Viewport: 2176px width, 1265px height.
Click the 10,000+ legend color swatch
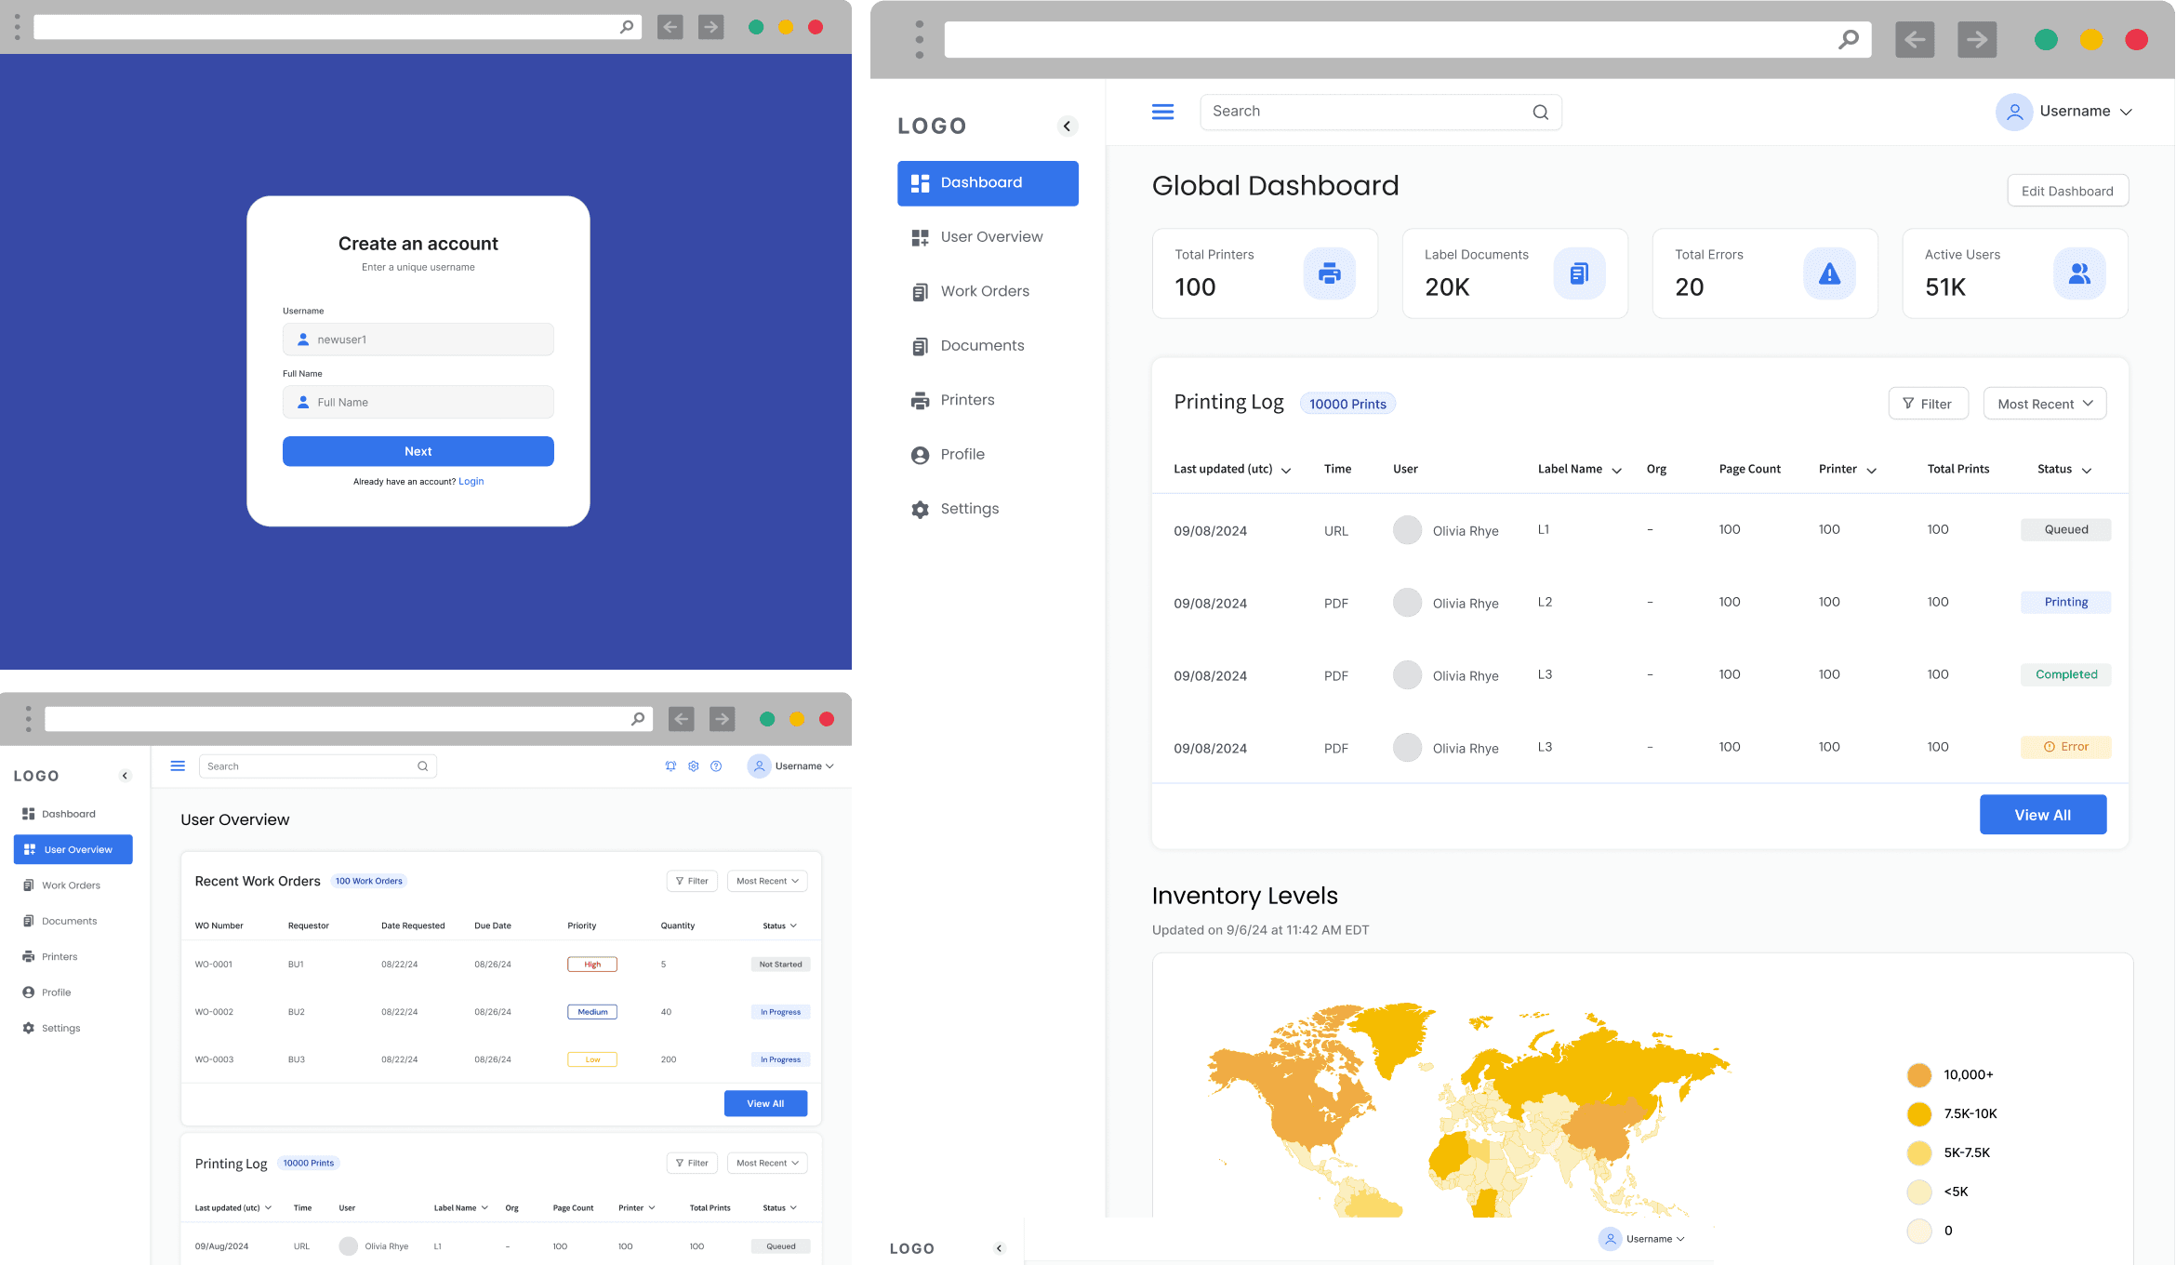tap(1918, 1075)
